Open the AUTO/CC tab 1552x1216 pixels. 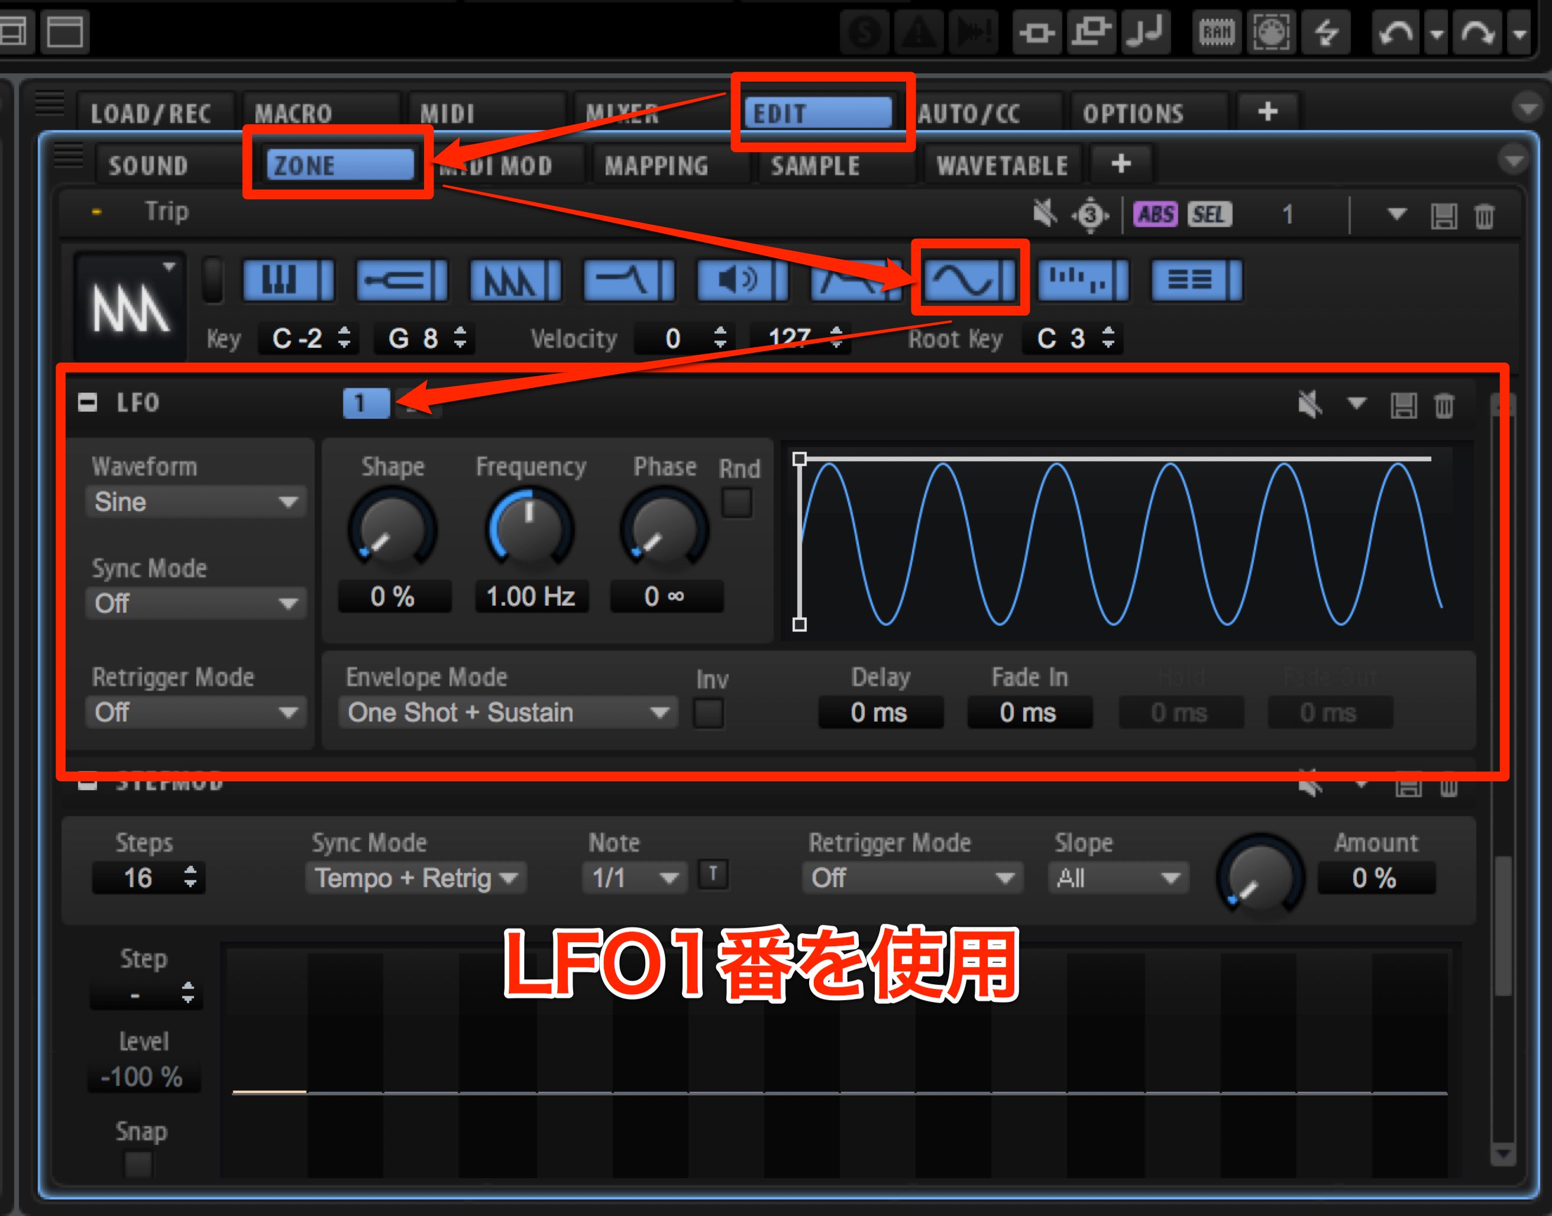(969, 113)
